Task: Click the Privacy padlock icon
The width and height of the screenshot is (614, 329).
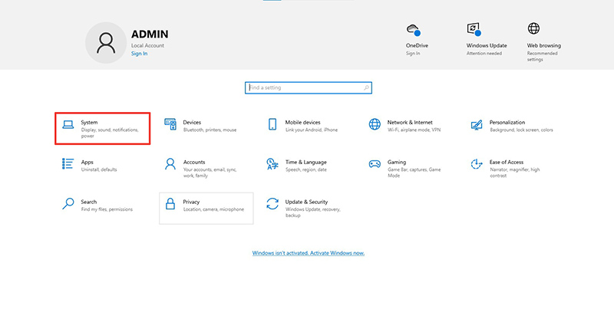Action: (x=170, y=204)
